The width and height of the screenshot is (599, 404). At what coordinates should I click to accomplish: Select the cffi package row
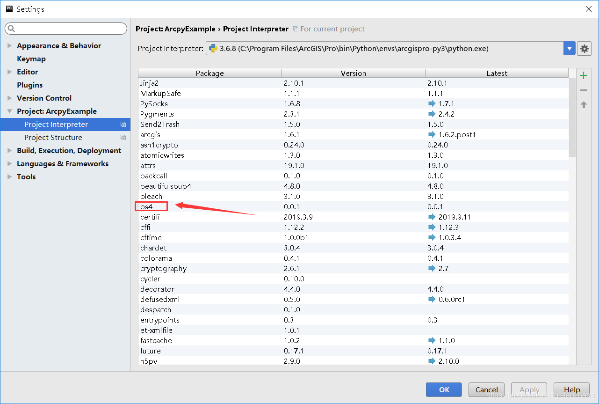click(354, 227)
